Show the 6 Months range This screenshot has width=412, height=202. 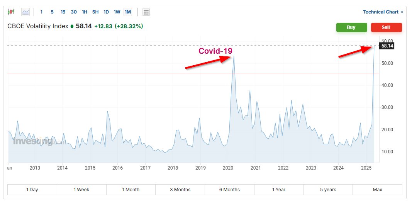point(229,190)
